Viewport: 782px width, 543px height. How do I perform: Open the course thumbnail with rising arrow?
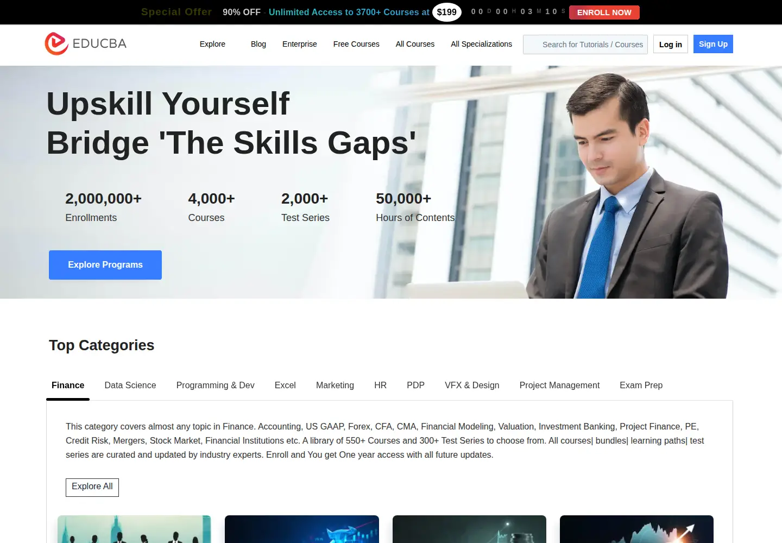636,529
